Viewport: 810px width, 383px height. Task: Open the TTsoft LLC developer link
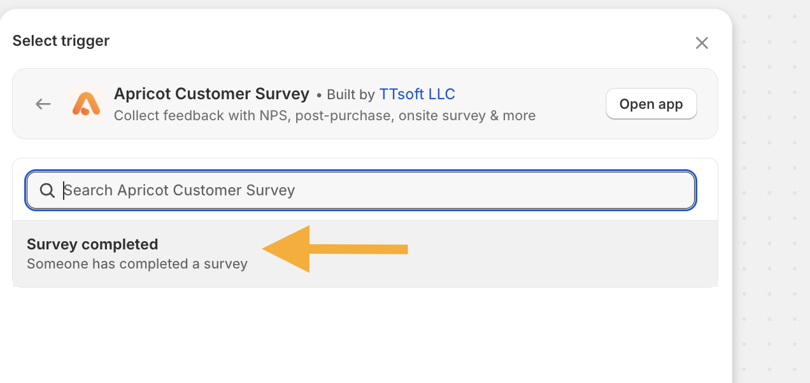(x=417, y=94)
